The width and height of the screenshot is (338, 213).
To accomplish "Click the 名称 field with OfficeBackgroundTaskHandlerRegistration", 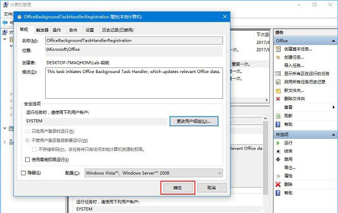I will pyautogui.click(x=134, y=41).
